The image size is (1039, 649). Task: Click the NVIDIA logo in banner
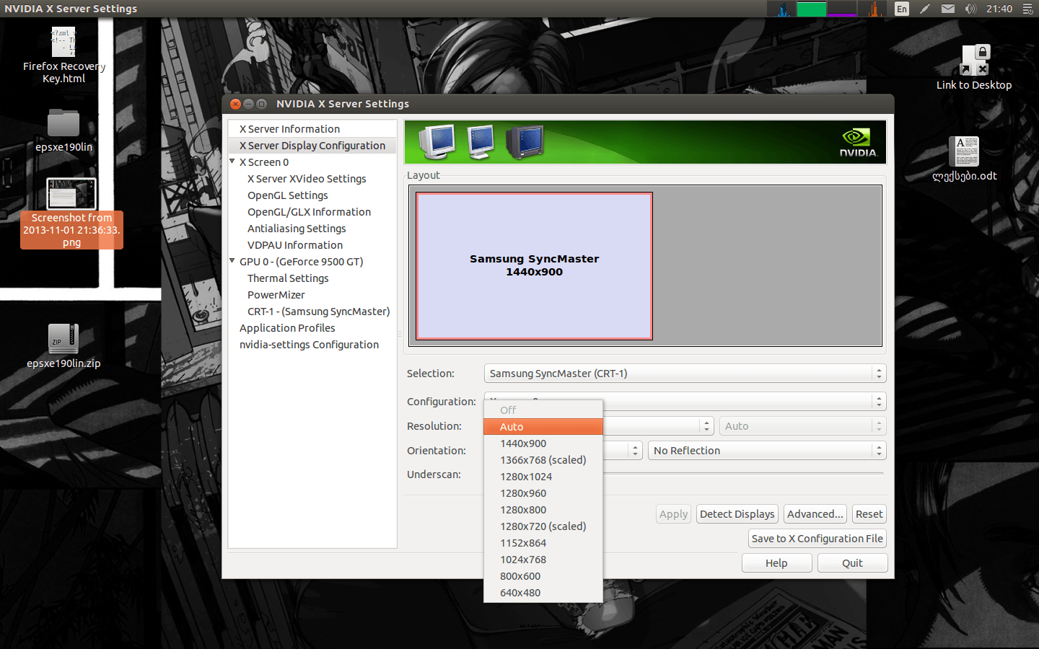pyautogui.click(x=857, y=143)
